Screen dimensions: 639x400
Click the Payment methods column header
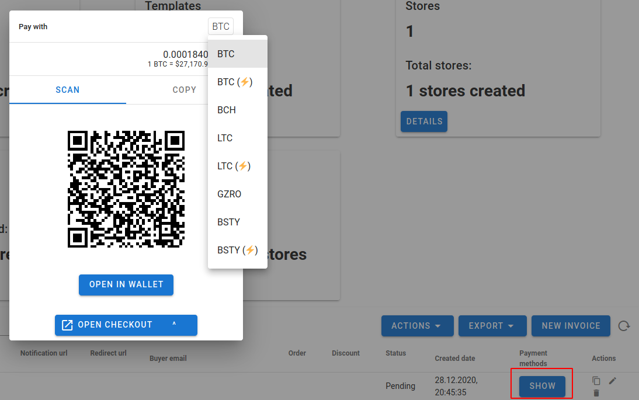(x=533, y=359)
